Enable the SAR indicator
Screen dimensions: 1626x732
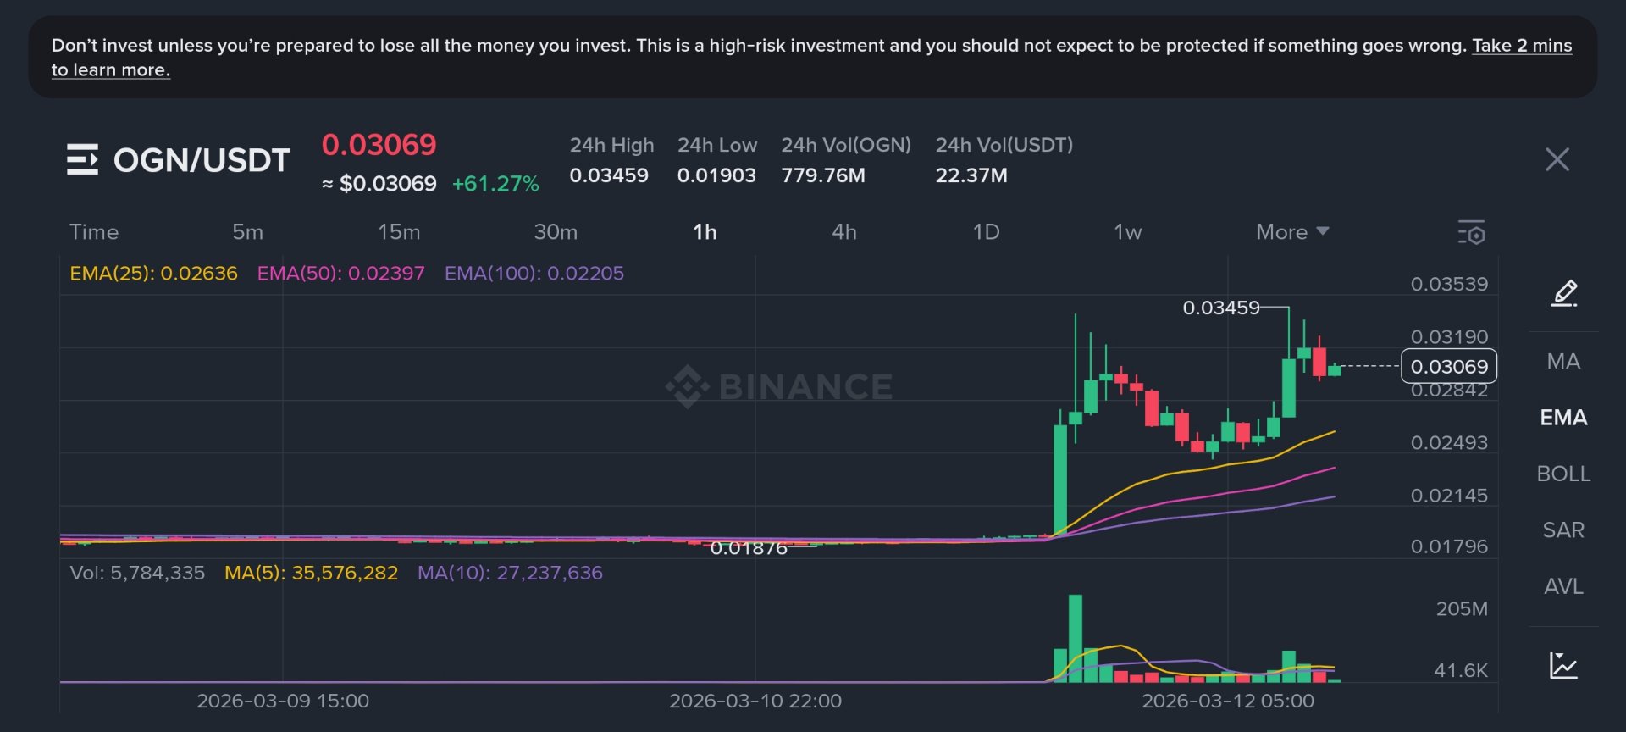tap(1562, 530)
